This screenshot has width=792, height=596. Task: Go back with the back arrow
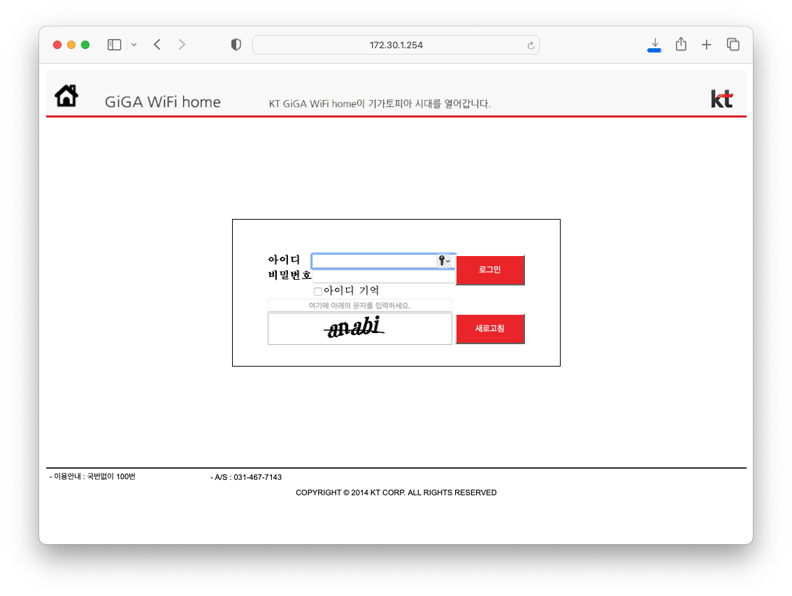(157, 45)
